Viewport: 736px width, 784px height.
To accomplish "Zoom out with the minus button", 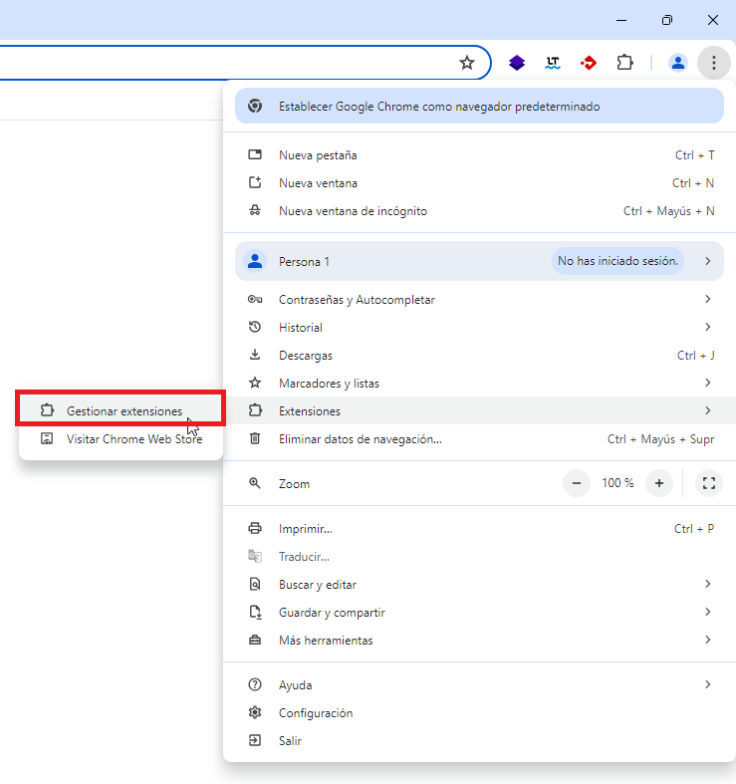I will tap(577, 483).
